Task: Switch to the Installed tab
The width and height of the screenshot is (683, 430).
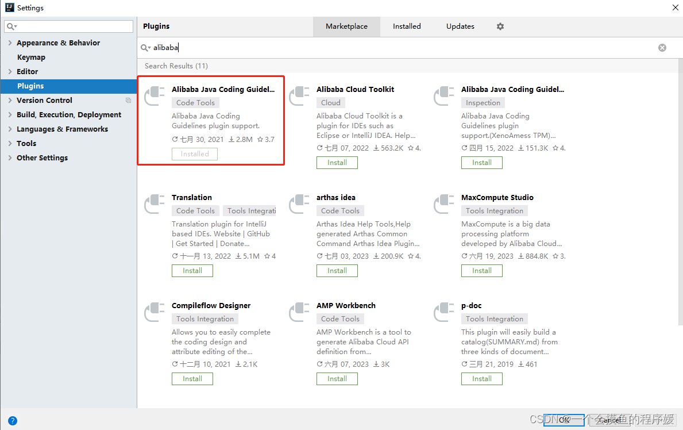Action: (x=407, y=26)
